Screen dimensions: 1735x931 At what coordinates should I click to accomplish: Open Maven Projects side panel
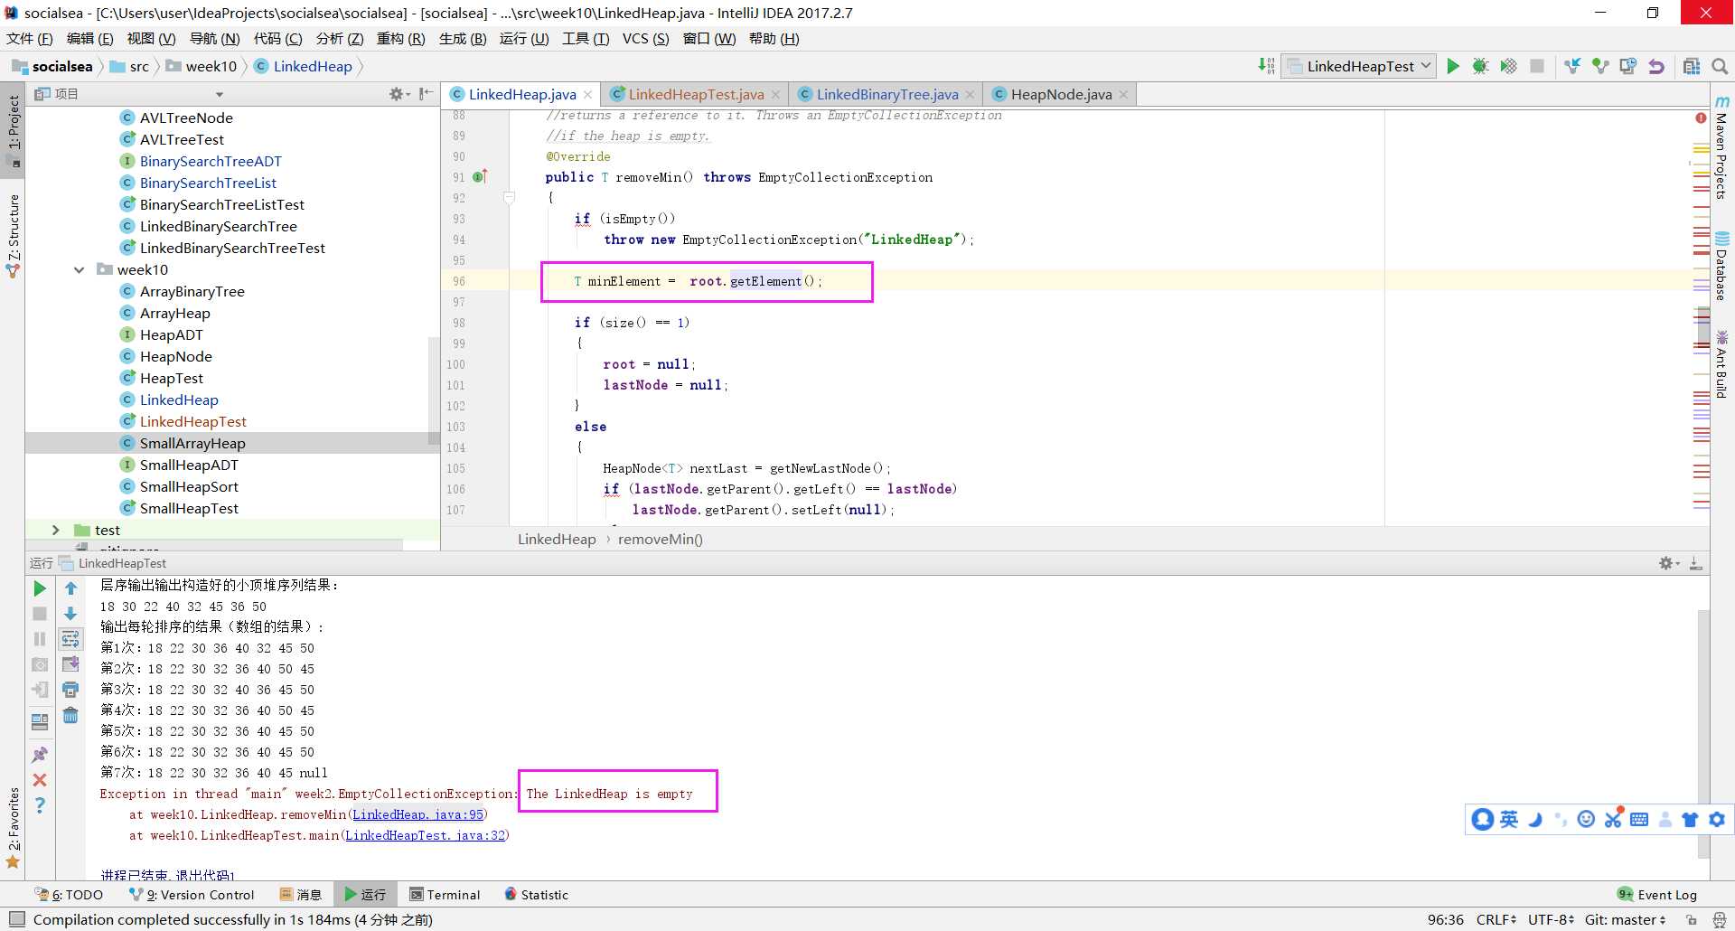pyautogui.click(x=1722, y=147)
